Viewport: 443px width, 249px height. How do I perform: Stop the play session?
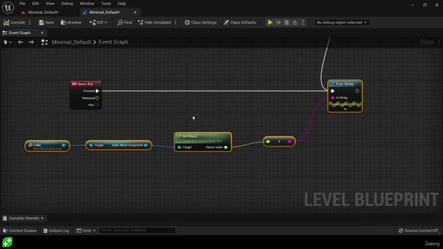click(x=287, y=22)
